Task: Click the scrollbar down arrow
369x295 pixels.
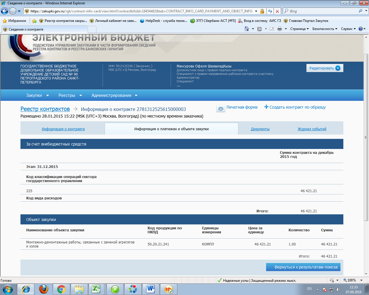Action: (x=366, y=274)
